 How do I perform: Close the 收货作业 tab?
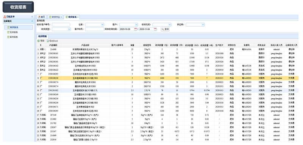pos(61,17)
